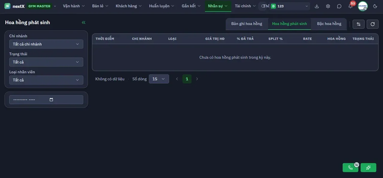Open the Trạng thái dropdown
Screen dimensions: 383x178
point(46,62)
